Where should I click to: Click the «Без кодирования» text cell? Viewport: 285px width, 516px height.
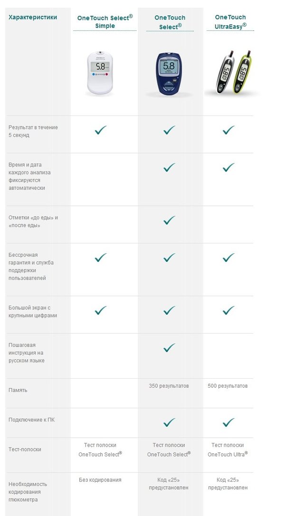(100, 480)
